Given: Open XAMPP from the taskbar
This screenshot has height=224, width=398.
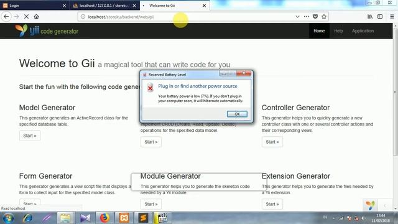Looking at the screenshot, I should [124, 218].
